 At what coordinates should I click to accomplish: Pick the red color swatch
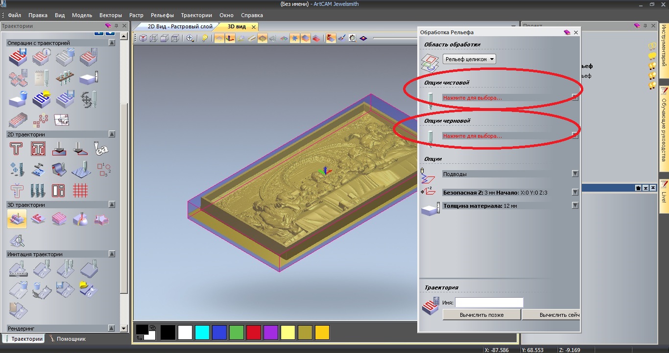coord(254,332)
